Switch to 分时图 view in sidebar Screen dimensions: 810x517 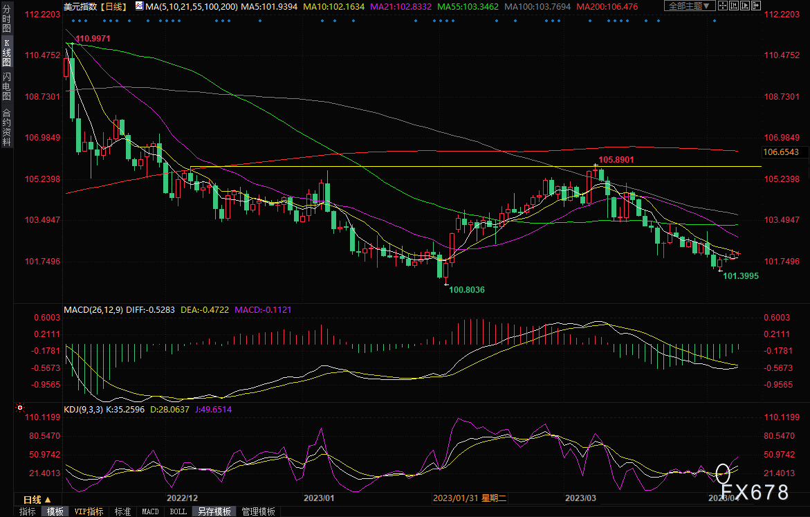pos(7,19)
